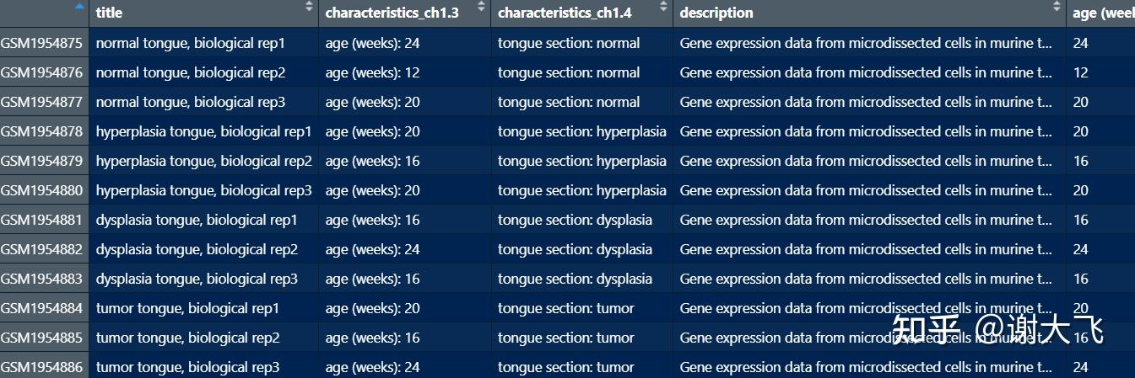Sort by the title column arrows
Screen dimensions: 1135x378
click(x=309, y=7)
